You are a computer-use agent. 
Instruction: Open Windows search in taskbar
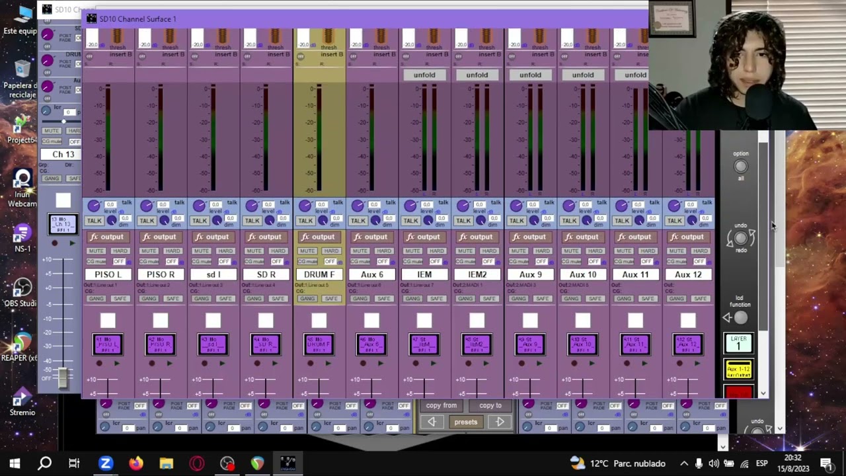pyautogui.click(x=45, y=463)
